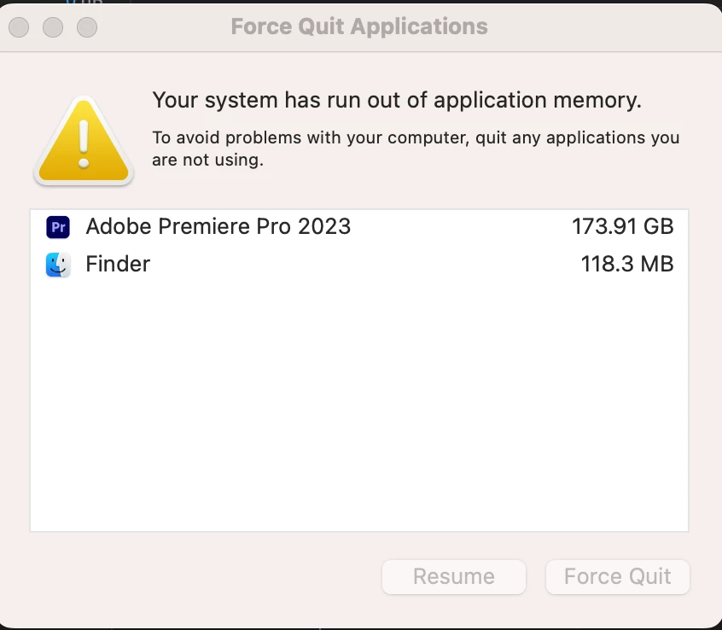The width and height of the screenshot is (722, 630).
Task: Click the zoom button in the title bar
Action: 87,27
